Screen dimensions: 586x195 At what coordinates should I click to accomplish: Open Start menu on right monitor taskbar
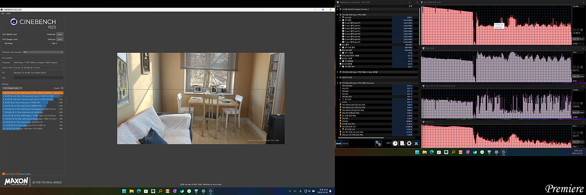(x=417, y=152)
